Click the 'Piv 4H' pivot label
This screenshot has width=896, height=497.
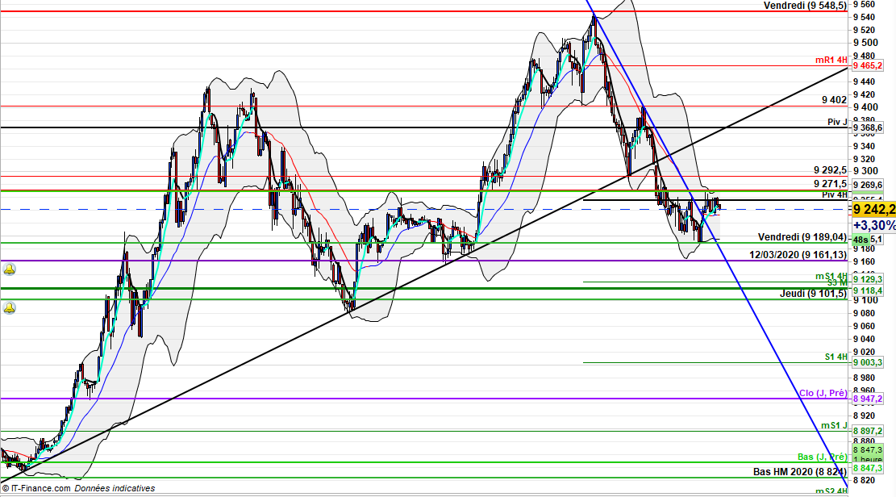tap(835, 195)
